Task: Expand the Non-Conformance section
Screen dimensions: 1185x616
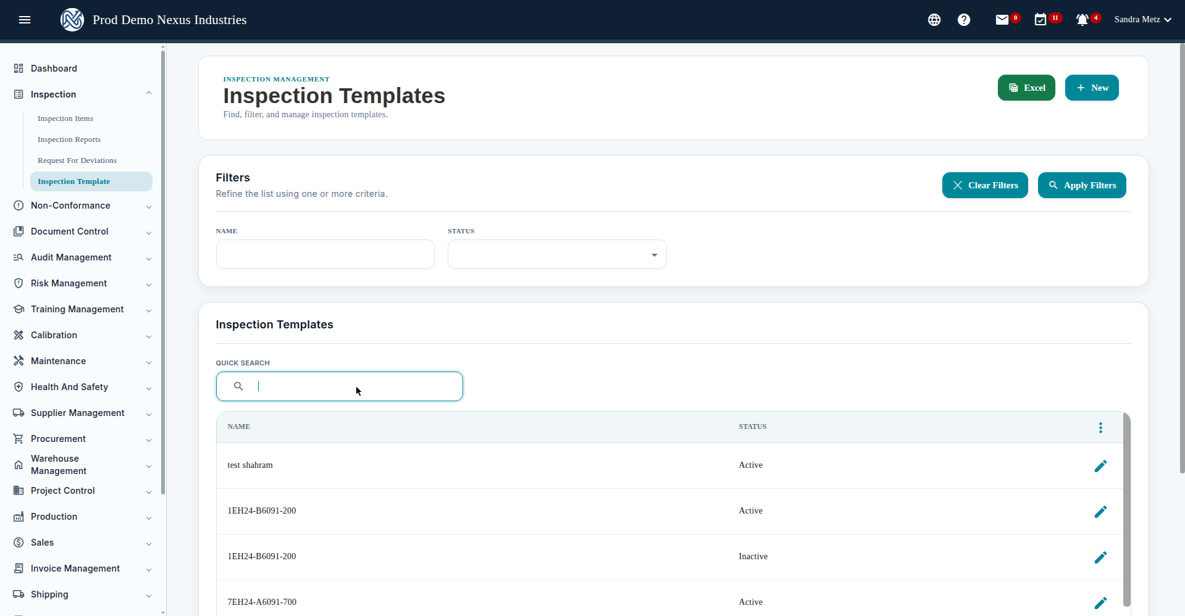Action: click(149, 207)
